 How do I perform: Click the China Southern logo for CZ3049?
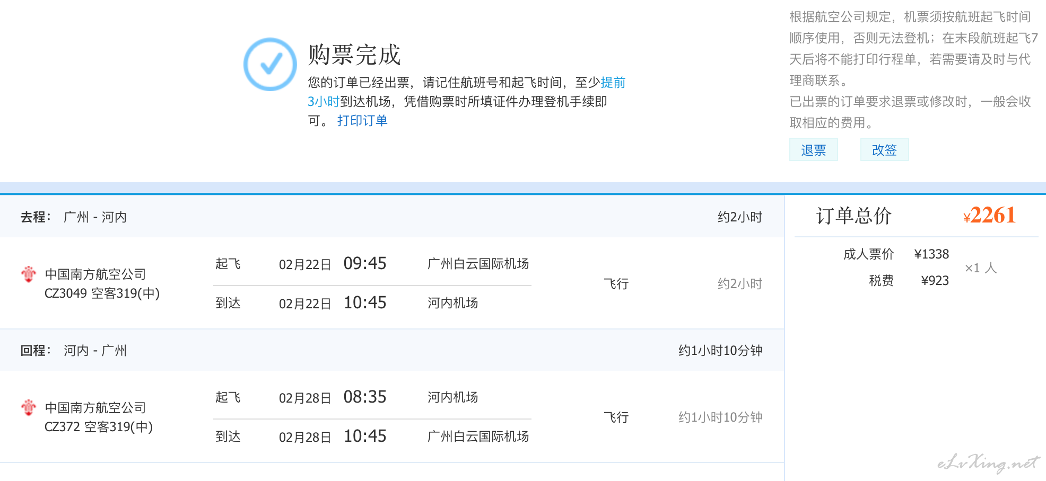28,274
